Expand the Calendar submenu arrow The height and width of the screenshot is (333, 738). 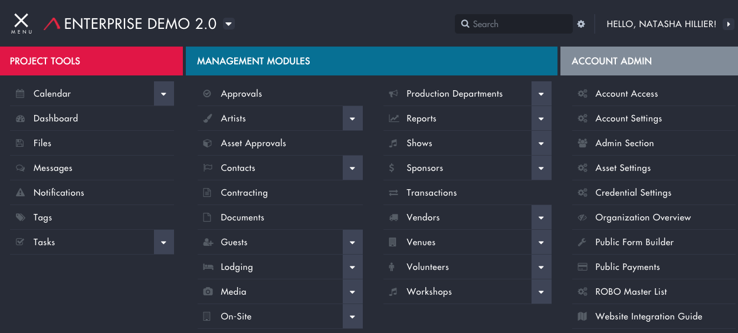click(164, 94)
